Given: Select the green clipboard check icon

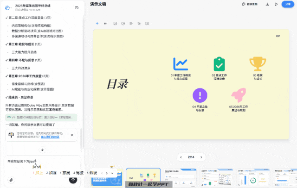Looking at the screenshot, I should [219, 64].
